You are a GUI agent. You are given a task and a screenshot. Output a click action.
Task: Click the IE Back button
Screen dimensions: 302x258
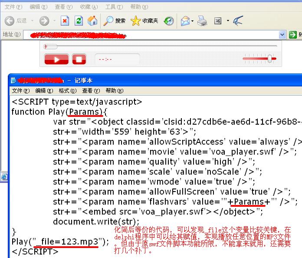click(x=16, y=20)
